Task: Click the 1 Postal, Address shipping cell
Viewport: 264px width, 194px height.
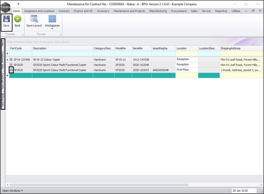Action: coord(241,70)
